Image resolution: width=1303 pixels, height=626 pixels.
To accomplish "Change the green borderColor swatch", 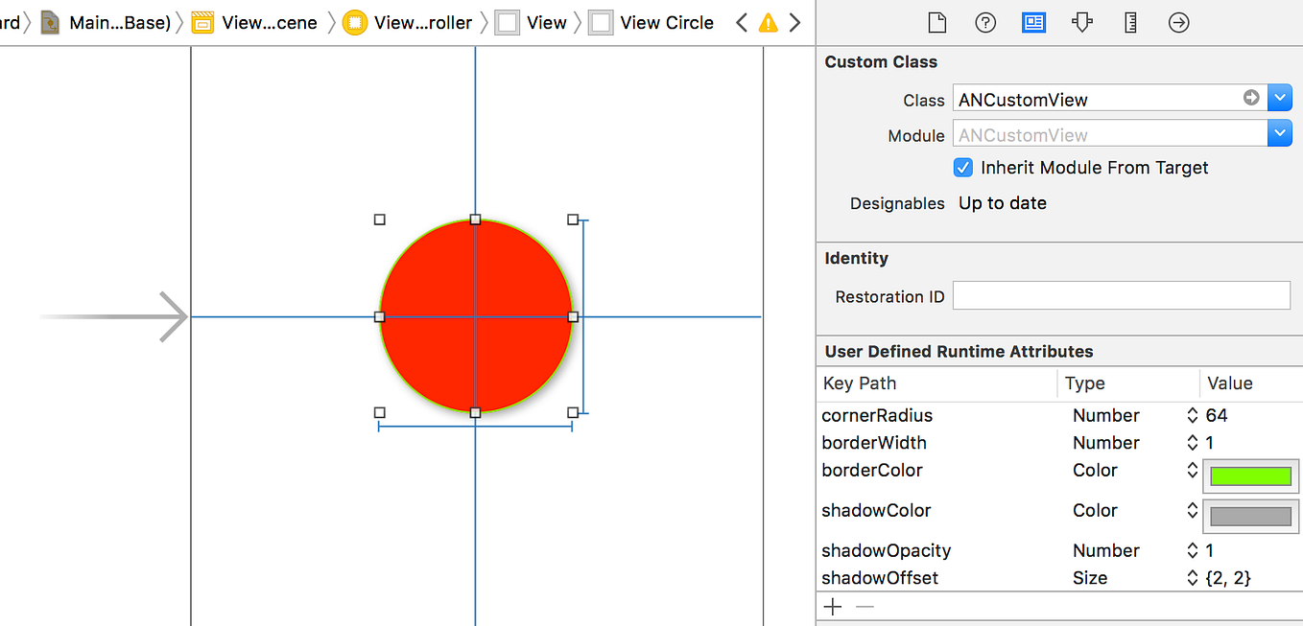I will (1250, 474).
